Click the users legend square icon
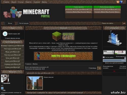This screenshot has height=95, width=127. tap(125, 58)
